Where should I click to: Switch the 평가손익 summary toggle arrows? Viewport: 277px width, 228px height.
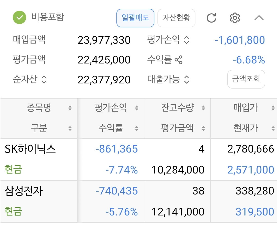coord(186,40)
